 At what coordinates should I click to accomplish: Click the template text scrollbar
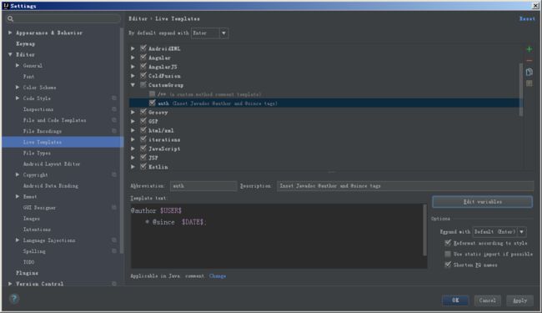point(424,230)
